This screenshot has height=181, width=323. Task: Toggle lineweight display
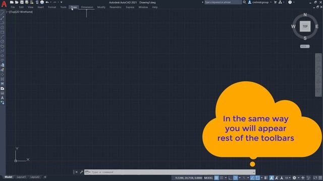(265, 177)
